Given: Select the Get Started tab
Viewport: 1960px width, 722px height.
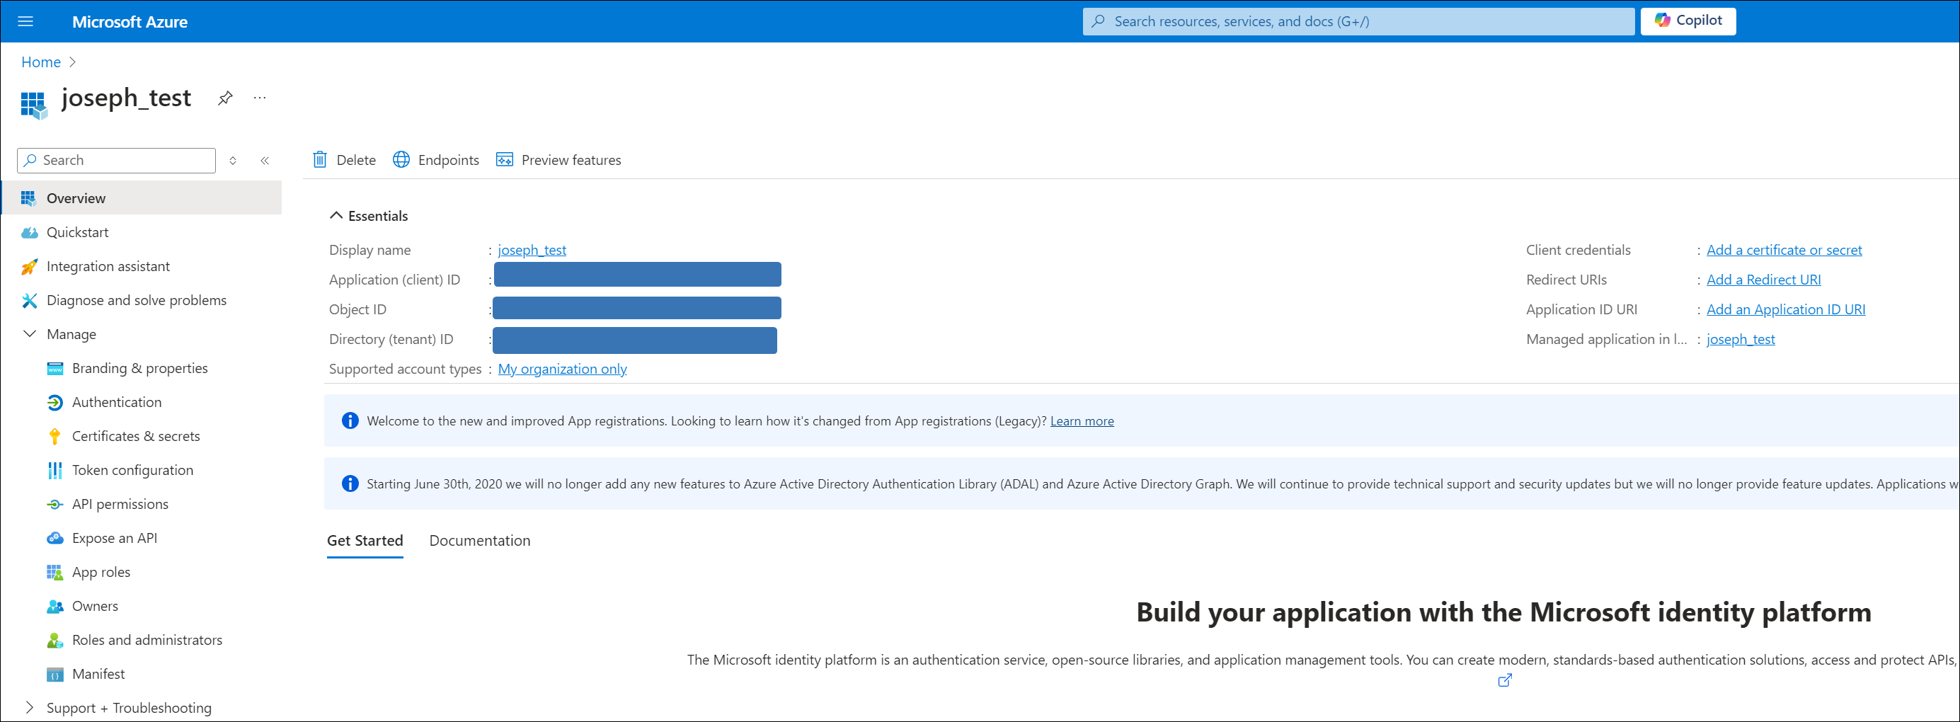Looking at the screenshot, I should pyautogui.click(x=365, y=540).
